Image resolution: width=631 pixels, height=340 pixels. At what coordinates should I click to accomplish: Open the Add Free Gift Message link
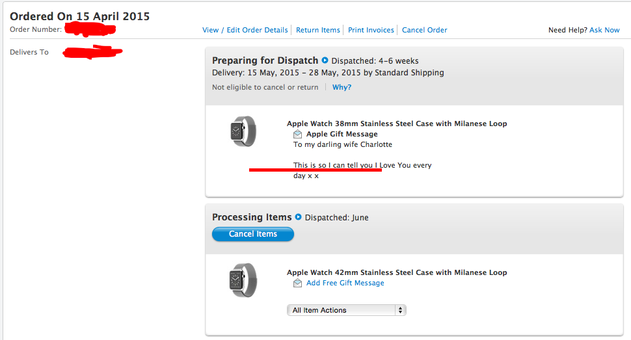(345, 283)
